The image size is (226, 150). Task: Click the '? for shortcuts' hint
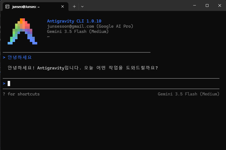pyautogui.click(x=21, y=94)
